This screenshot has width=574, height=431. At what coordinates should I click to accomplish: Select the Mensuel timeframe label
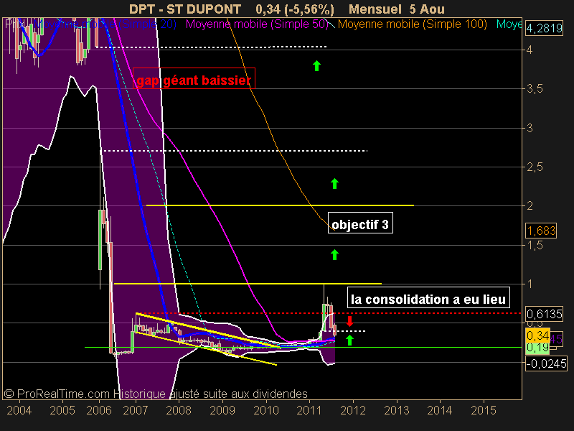[375, 9]
